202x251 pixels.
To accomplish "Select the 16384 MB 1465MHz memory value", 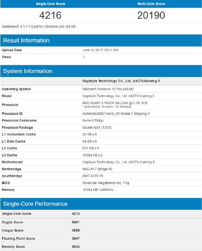I will click(98, 190).
